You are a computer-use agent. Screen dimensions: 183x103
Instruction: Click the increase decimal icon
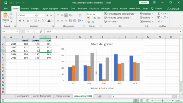click(89, 22)
